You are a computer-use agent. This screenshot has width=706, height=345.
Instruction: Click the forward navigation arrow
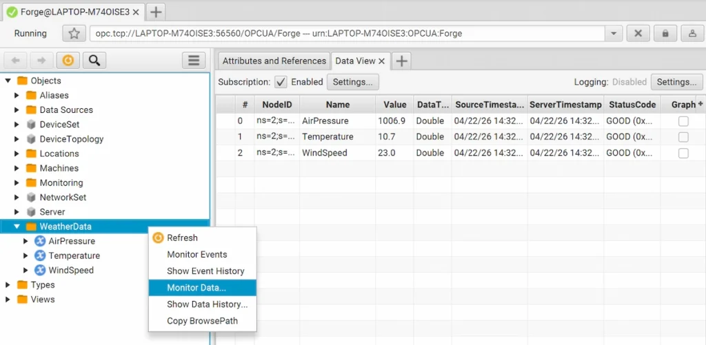tap(41, 61)
